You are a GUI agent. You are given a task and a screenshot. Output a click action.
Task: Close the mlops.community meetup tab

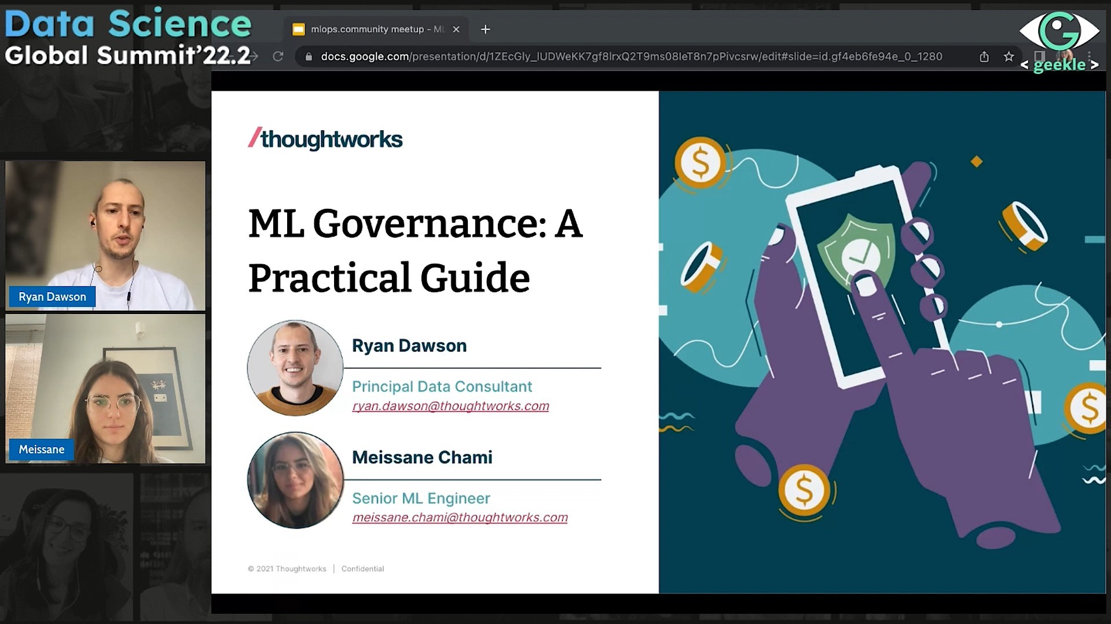click(456, 29)
